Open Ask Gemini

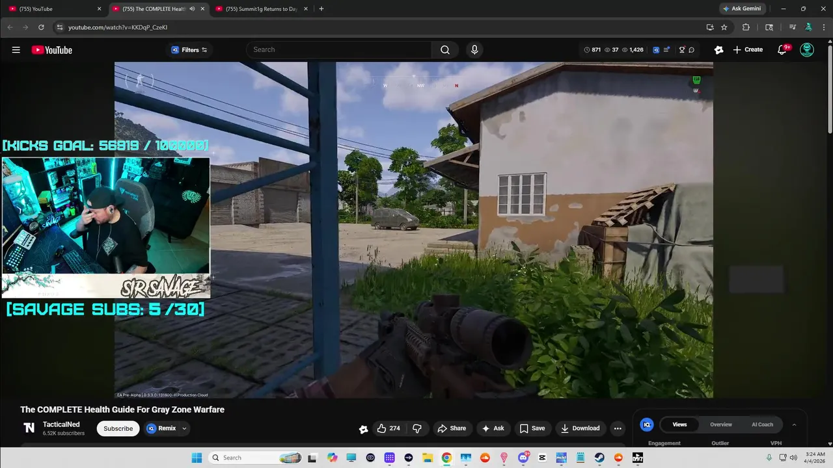(x=743, y=9)
